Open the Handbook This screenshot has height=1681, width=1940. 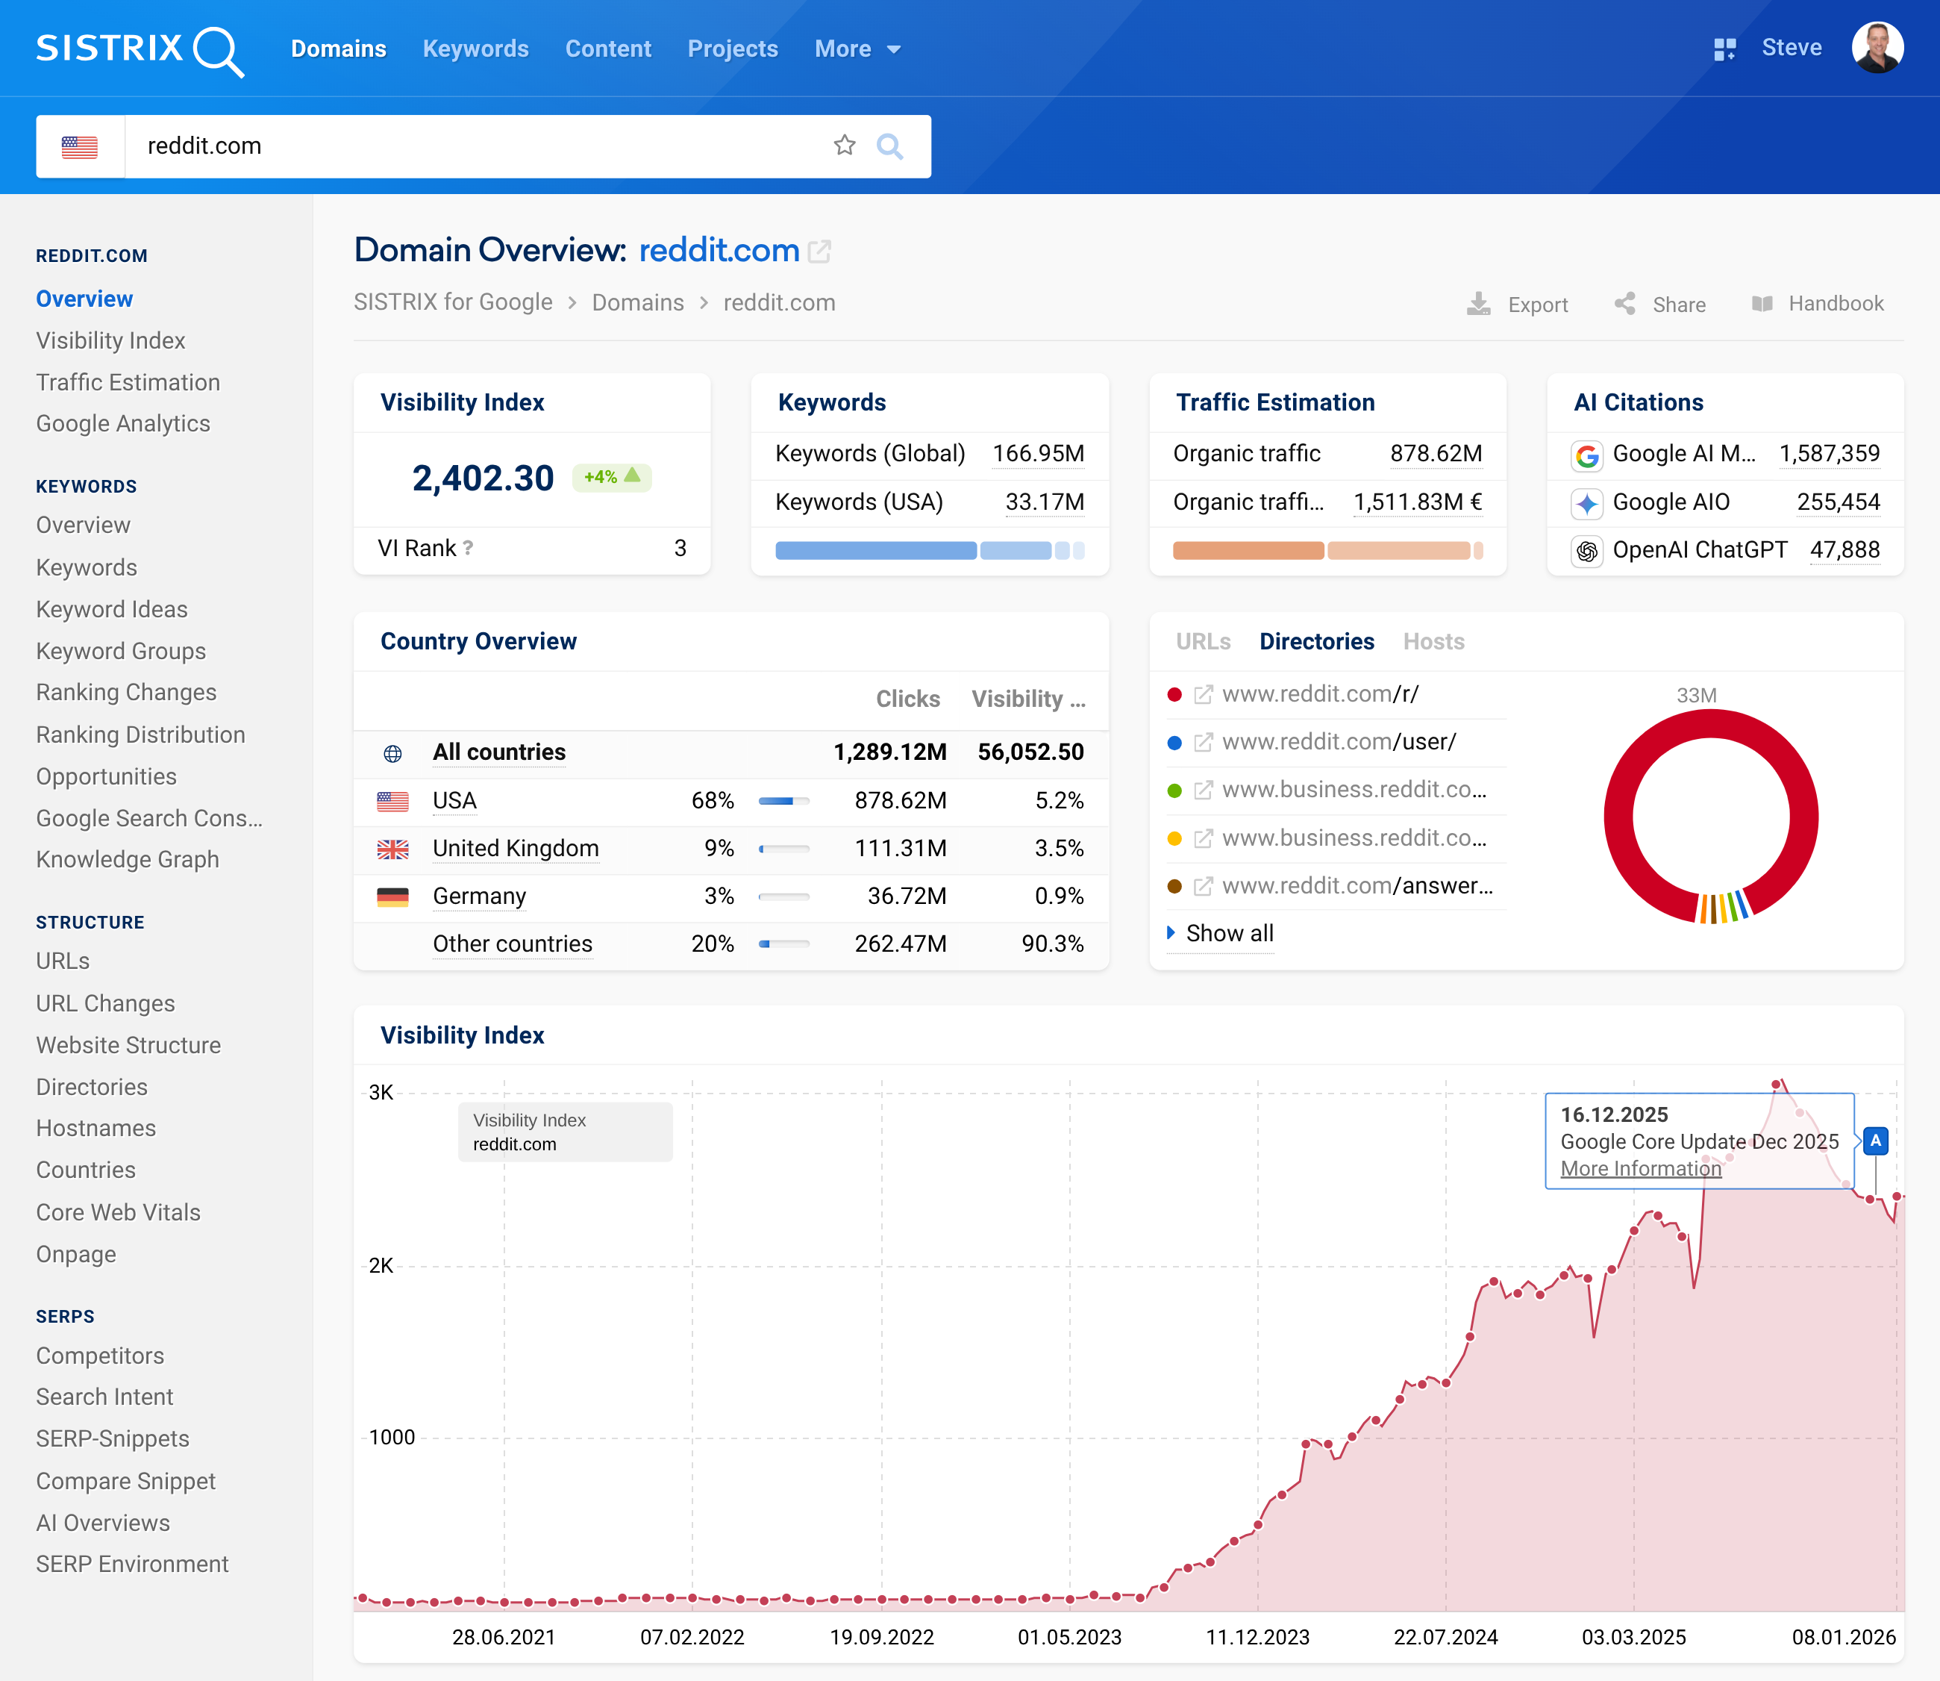tap(1762, 303)
